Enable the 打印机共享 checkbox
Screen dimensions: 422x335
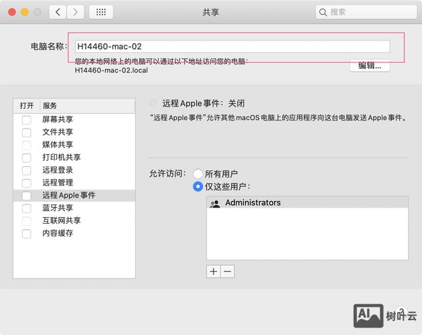[26, 157]
